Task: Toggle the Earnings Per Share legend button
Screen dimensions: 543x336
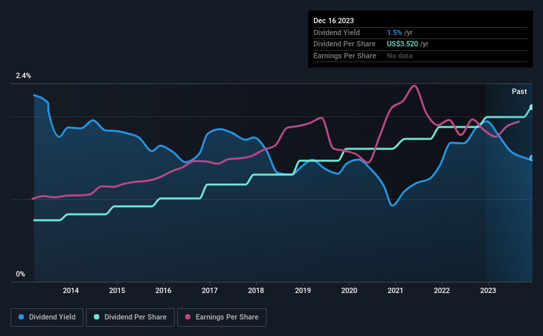Action: [x=222, y=317]
